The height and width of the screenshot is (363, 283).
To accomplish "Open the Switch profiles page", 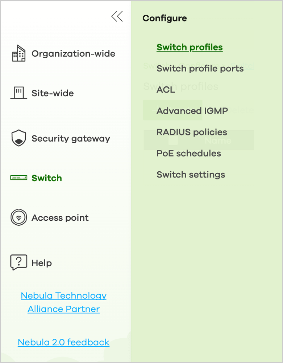I will (x=190, y=47).
